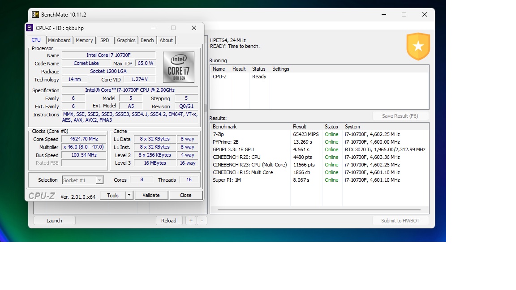Screen dimensions: 516x290
Task: Click the Bus Speed value 100.54 MHz
Action: pos(84,155)
